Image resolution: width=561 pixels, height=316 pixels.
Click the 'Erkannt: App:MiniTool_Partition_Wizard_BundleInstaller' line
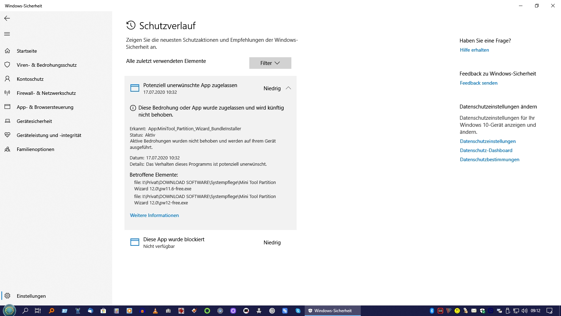[185, 129]
